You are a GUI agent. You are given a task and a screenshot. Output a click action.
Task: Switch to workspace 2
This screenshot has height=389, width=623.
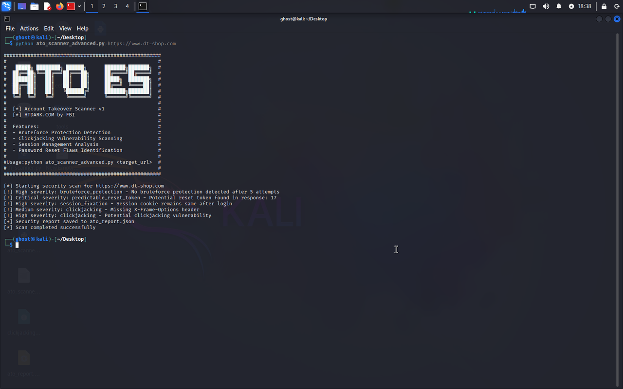coord(104,6)
